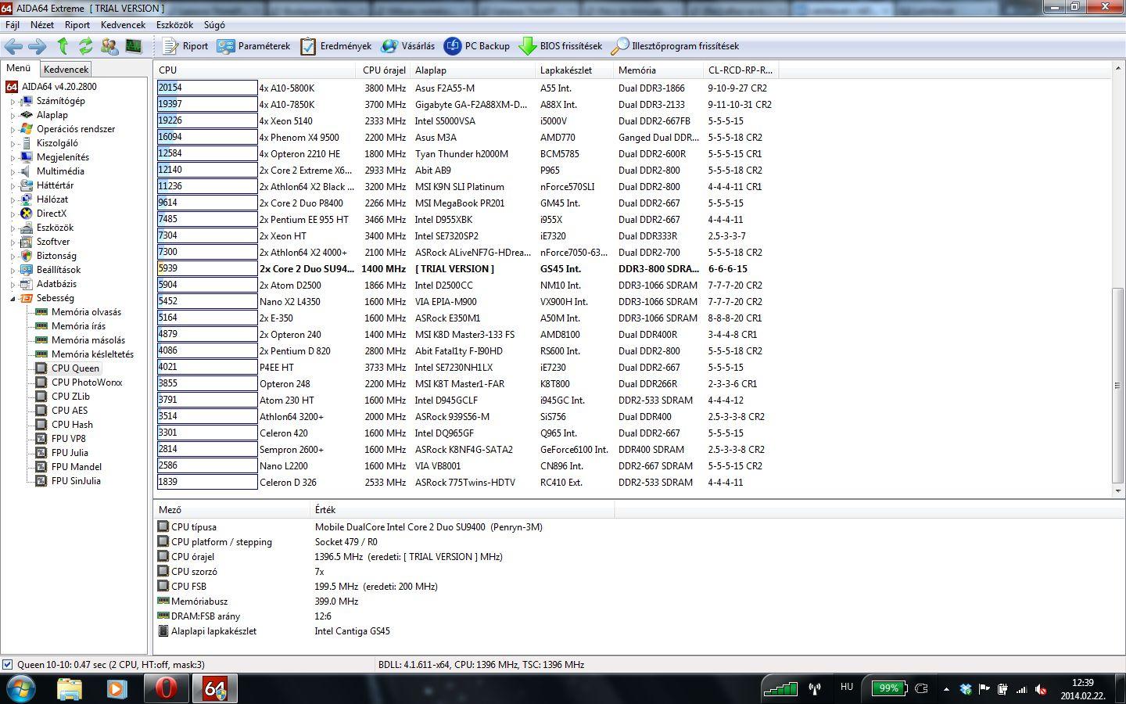The height and width of the screenshot is (704, 1126).
Task: Toggle the Queen 10-10 status checkbox
Action: [8, 665]
